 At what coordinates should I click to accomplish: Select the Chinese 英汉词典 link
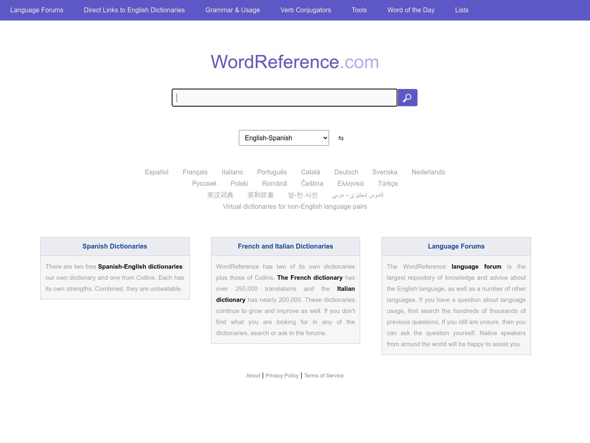[x=220, y=195]
